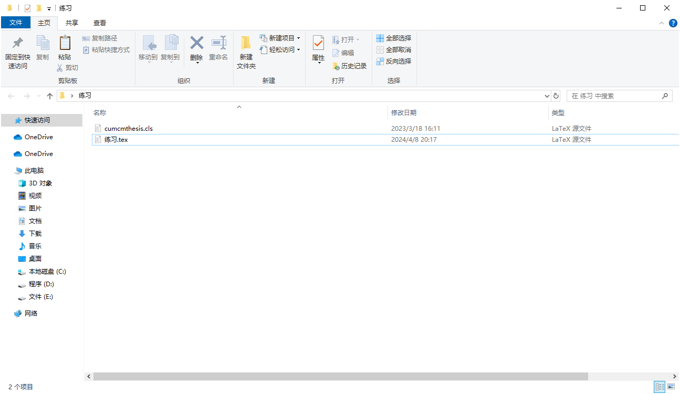Click the refresh button beside address bar
Screen dimensions: 680x394
(x=557, y=96)
